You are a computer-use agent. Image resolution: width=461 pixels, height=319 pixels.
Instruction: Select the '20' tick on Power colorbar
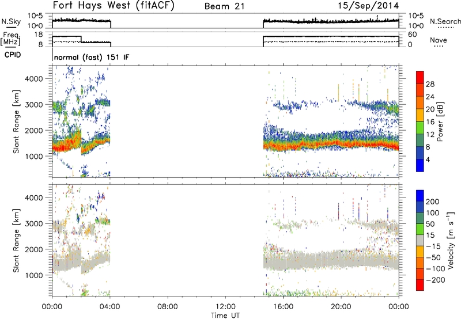tap(430, 109)
